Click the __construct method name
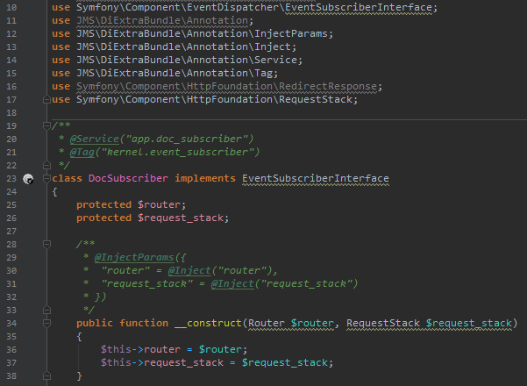 pyautogui.click(x=208, y=323)
